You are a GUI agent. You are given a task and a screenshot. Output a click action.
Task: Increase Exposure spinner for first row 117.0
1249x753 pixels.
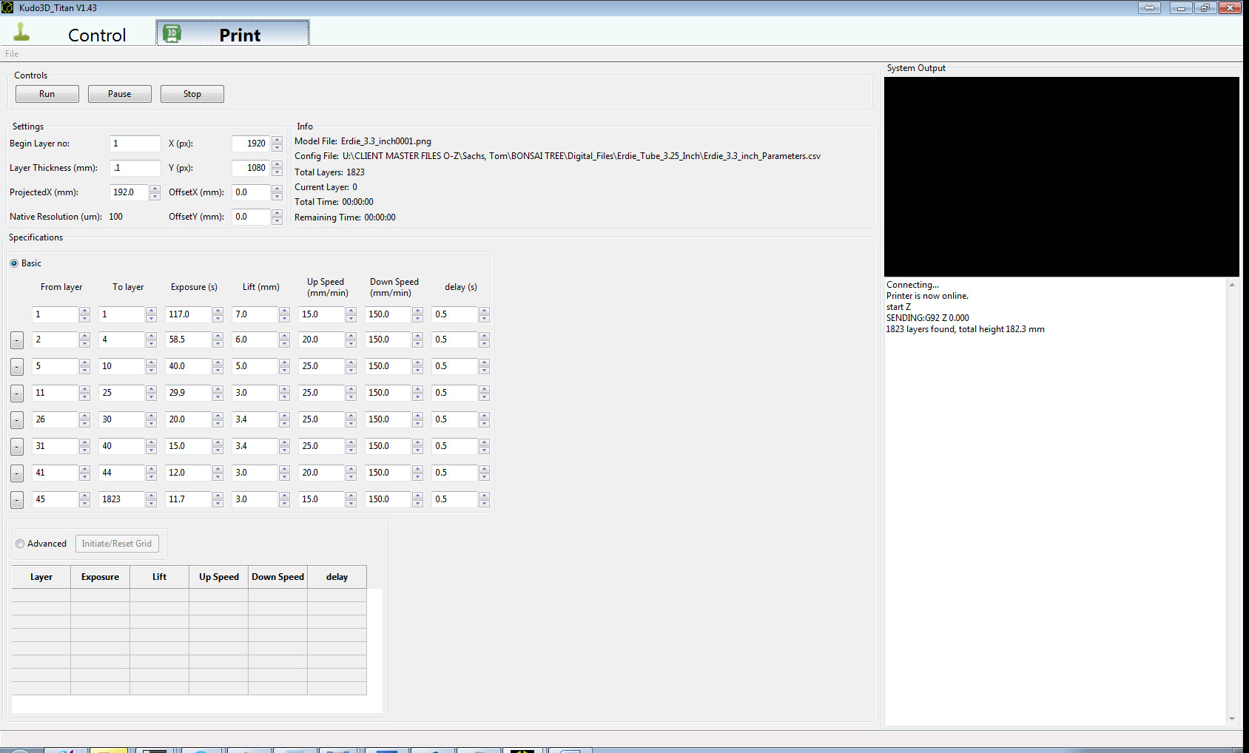click(218, 311)
